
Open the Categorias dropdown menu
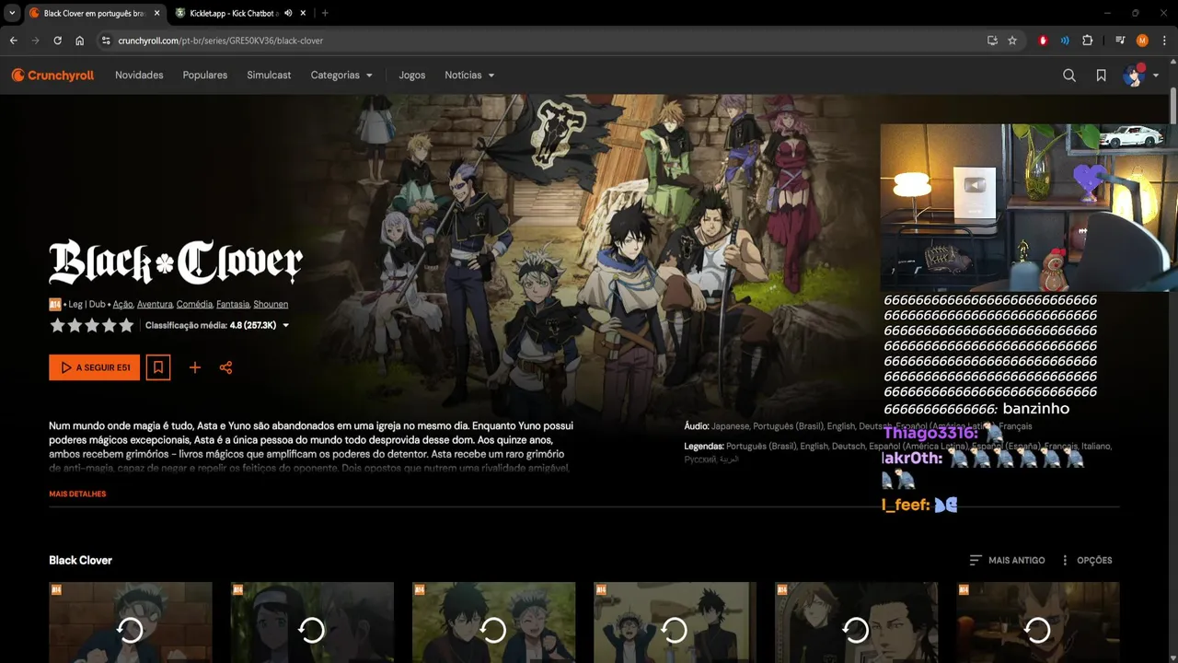pos(341,76)
